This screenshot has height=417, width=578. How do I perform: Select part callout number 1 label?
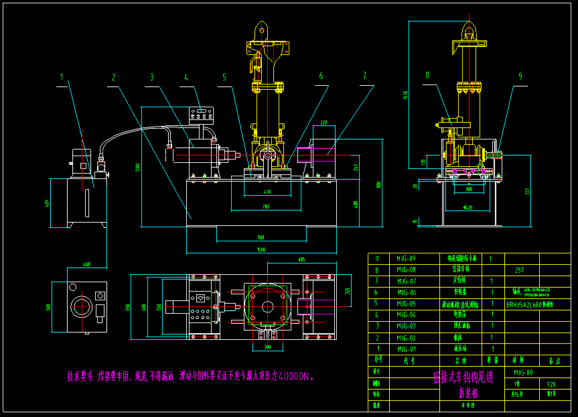pyautogui.click(x=62, y=78)
